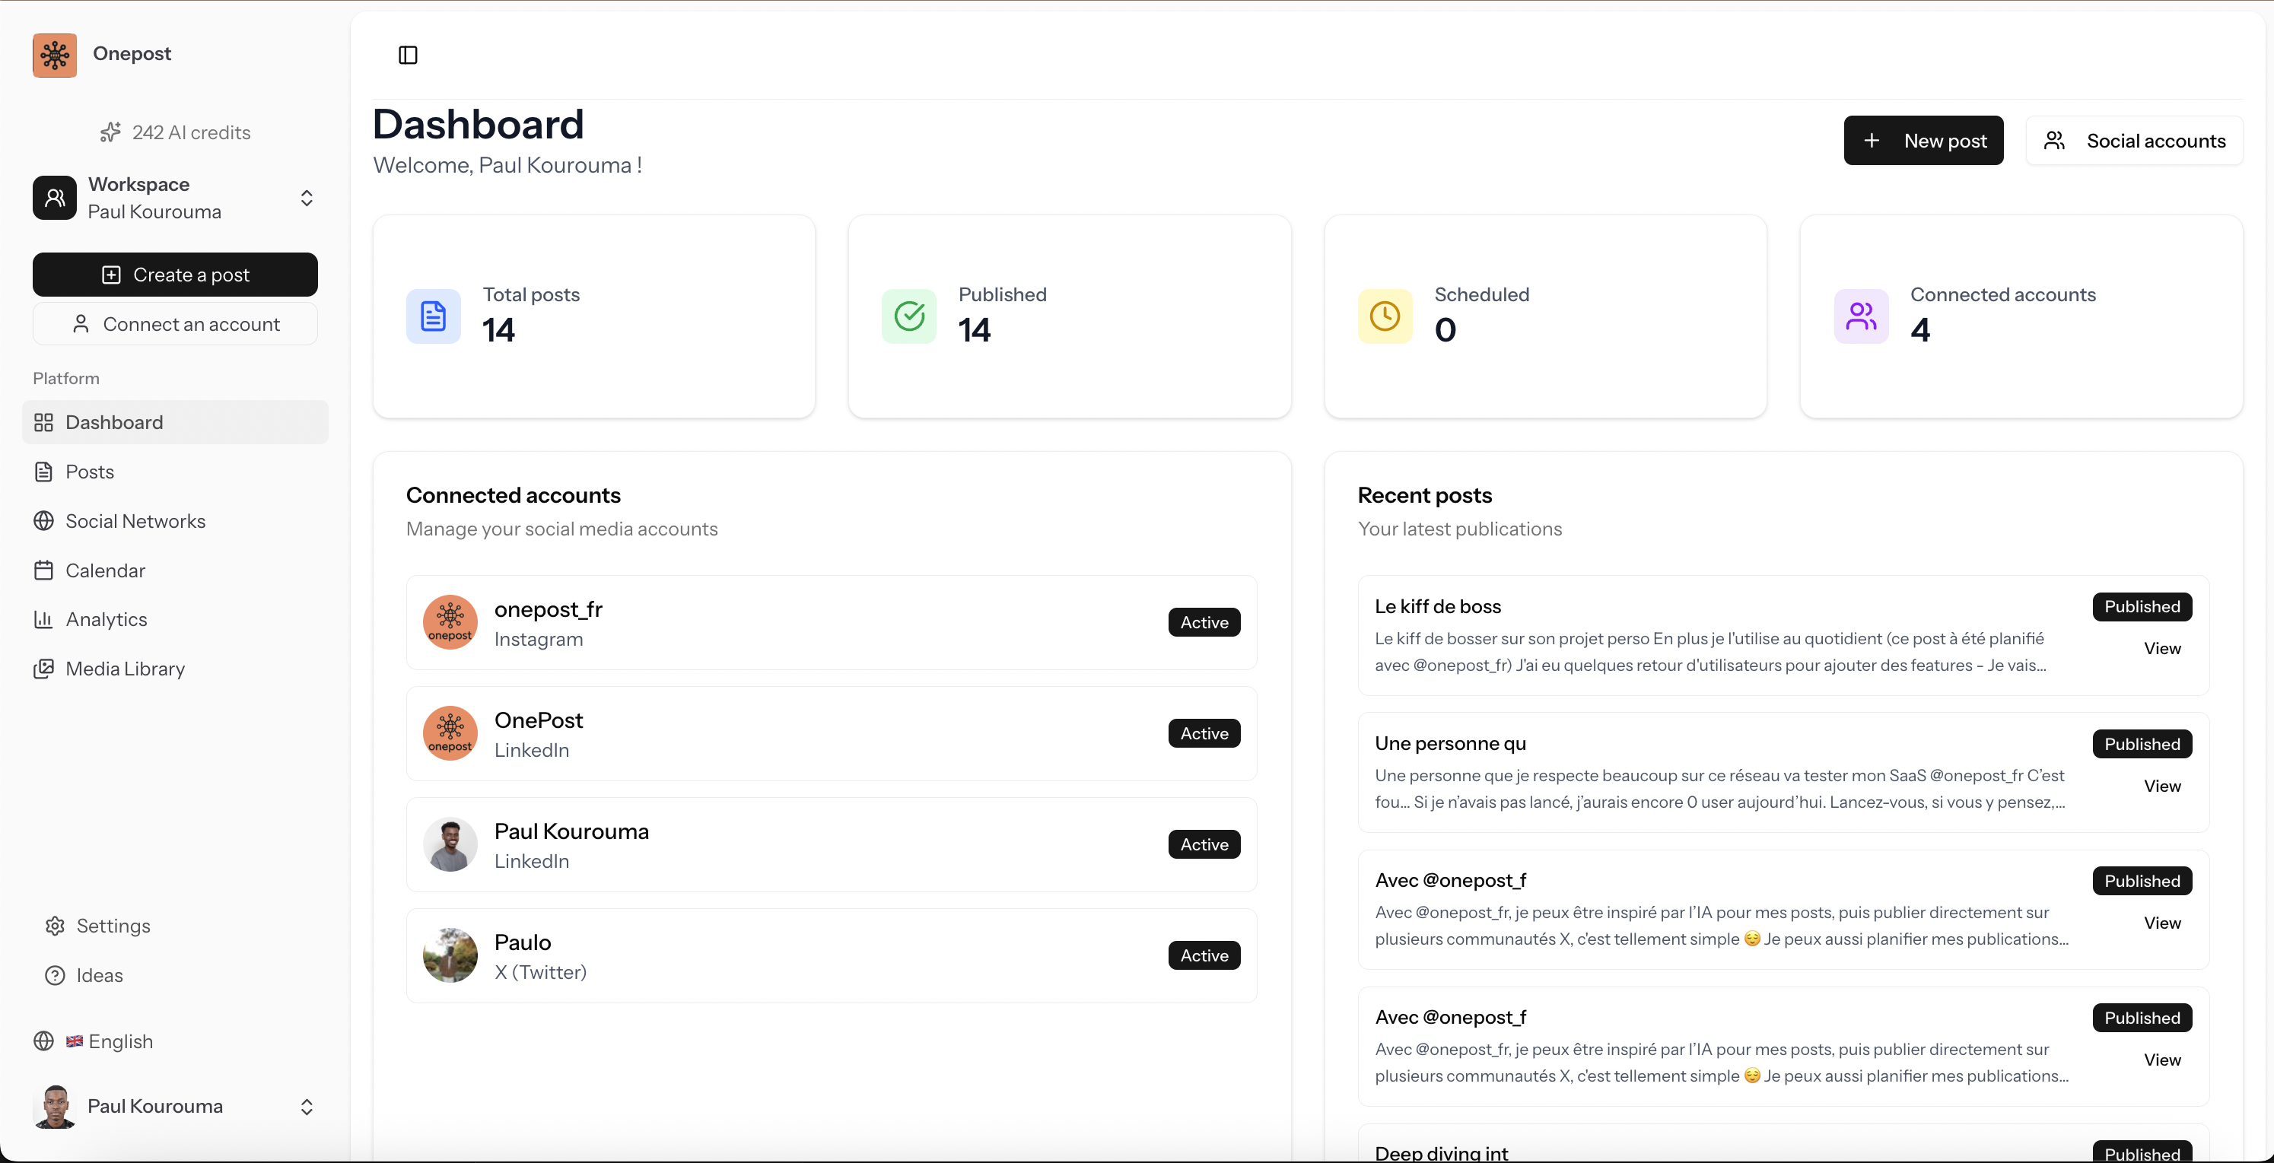
Task: Create a new post via New post button
Action: pos(1923,140)
